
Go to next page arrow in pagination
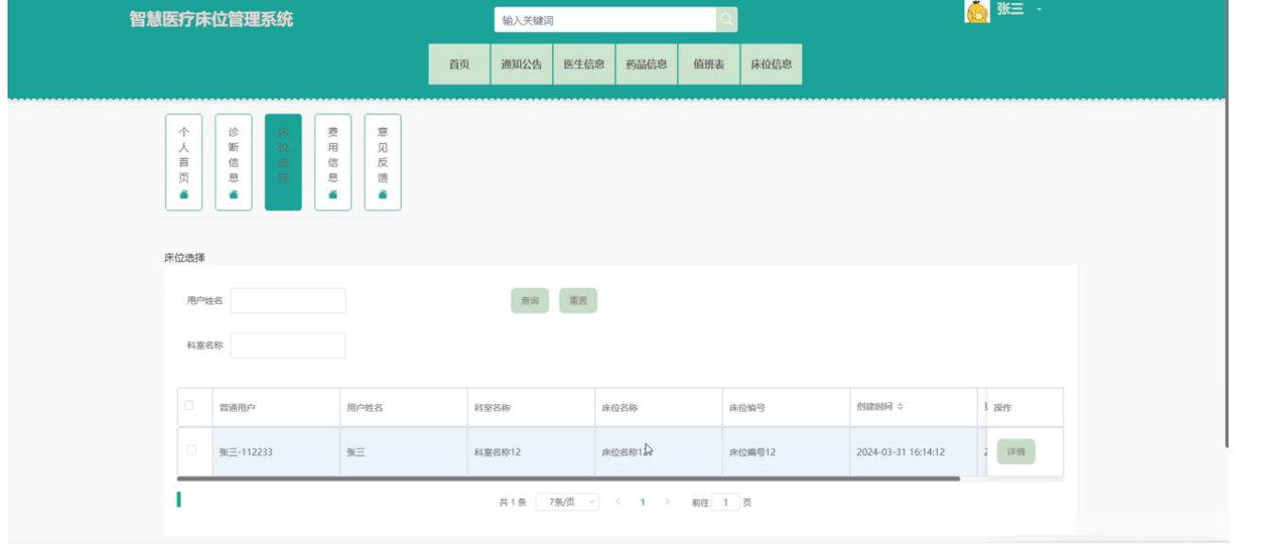coord(667,502)
